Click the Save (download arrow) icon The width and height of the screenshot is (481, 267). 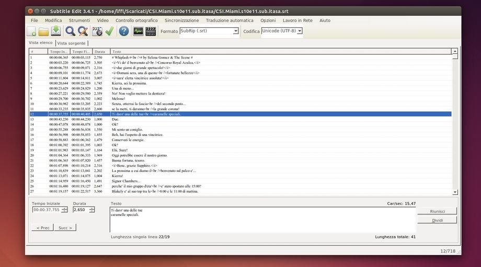[55, 31]
